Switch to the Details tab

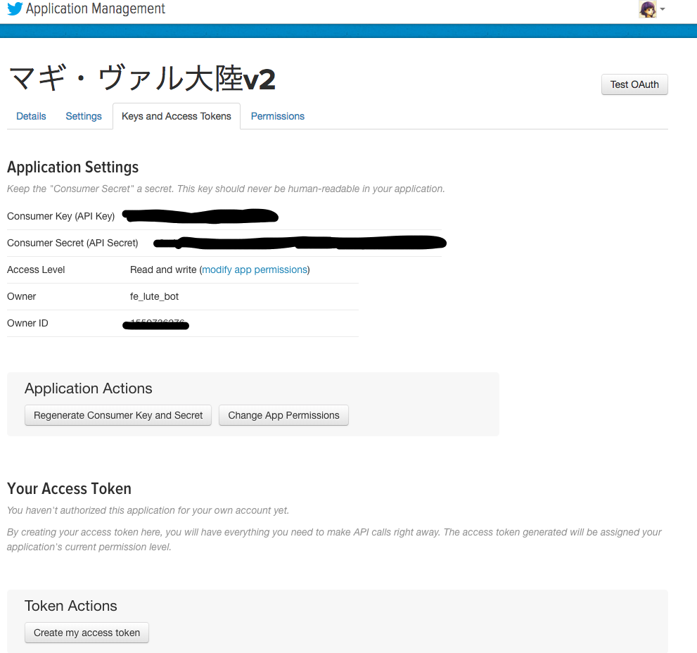[x=31, y=116]
